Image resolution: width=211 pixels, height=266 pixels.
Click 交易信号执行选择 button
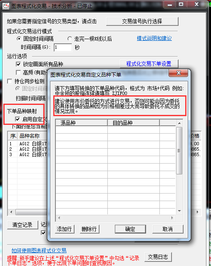pos(142,21)
